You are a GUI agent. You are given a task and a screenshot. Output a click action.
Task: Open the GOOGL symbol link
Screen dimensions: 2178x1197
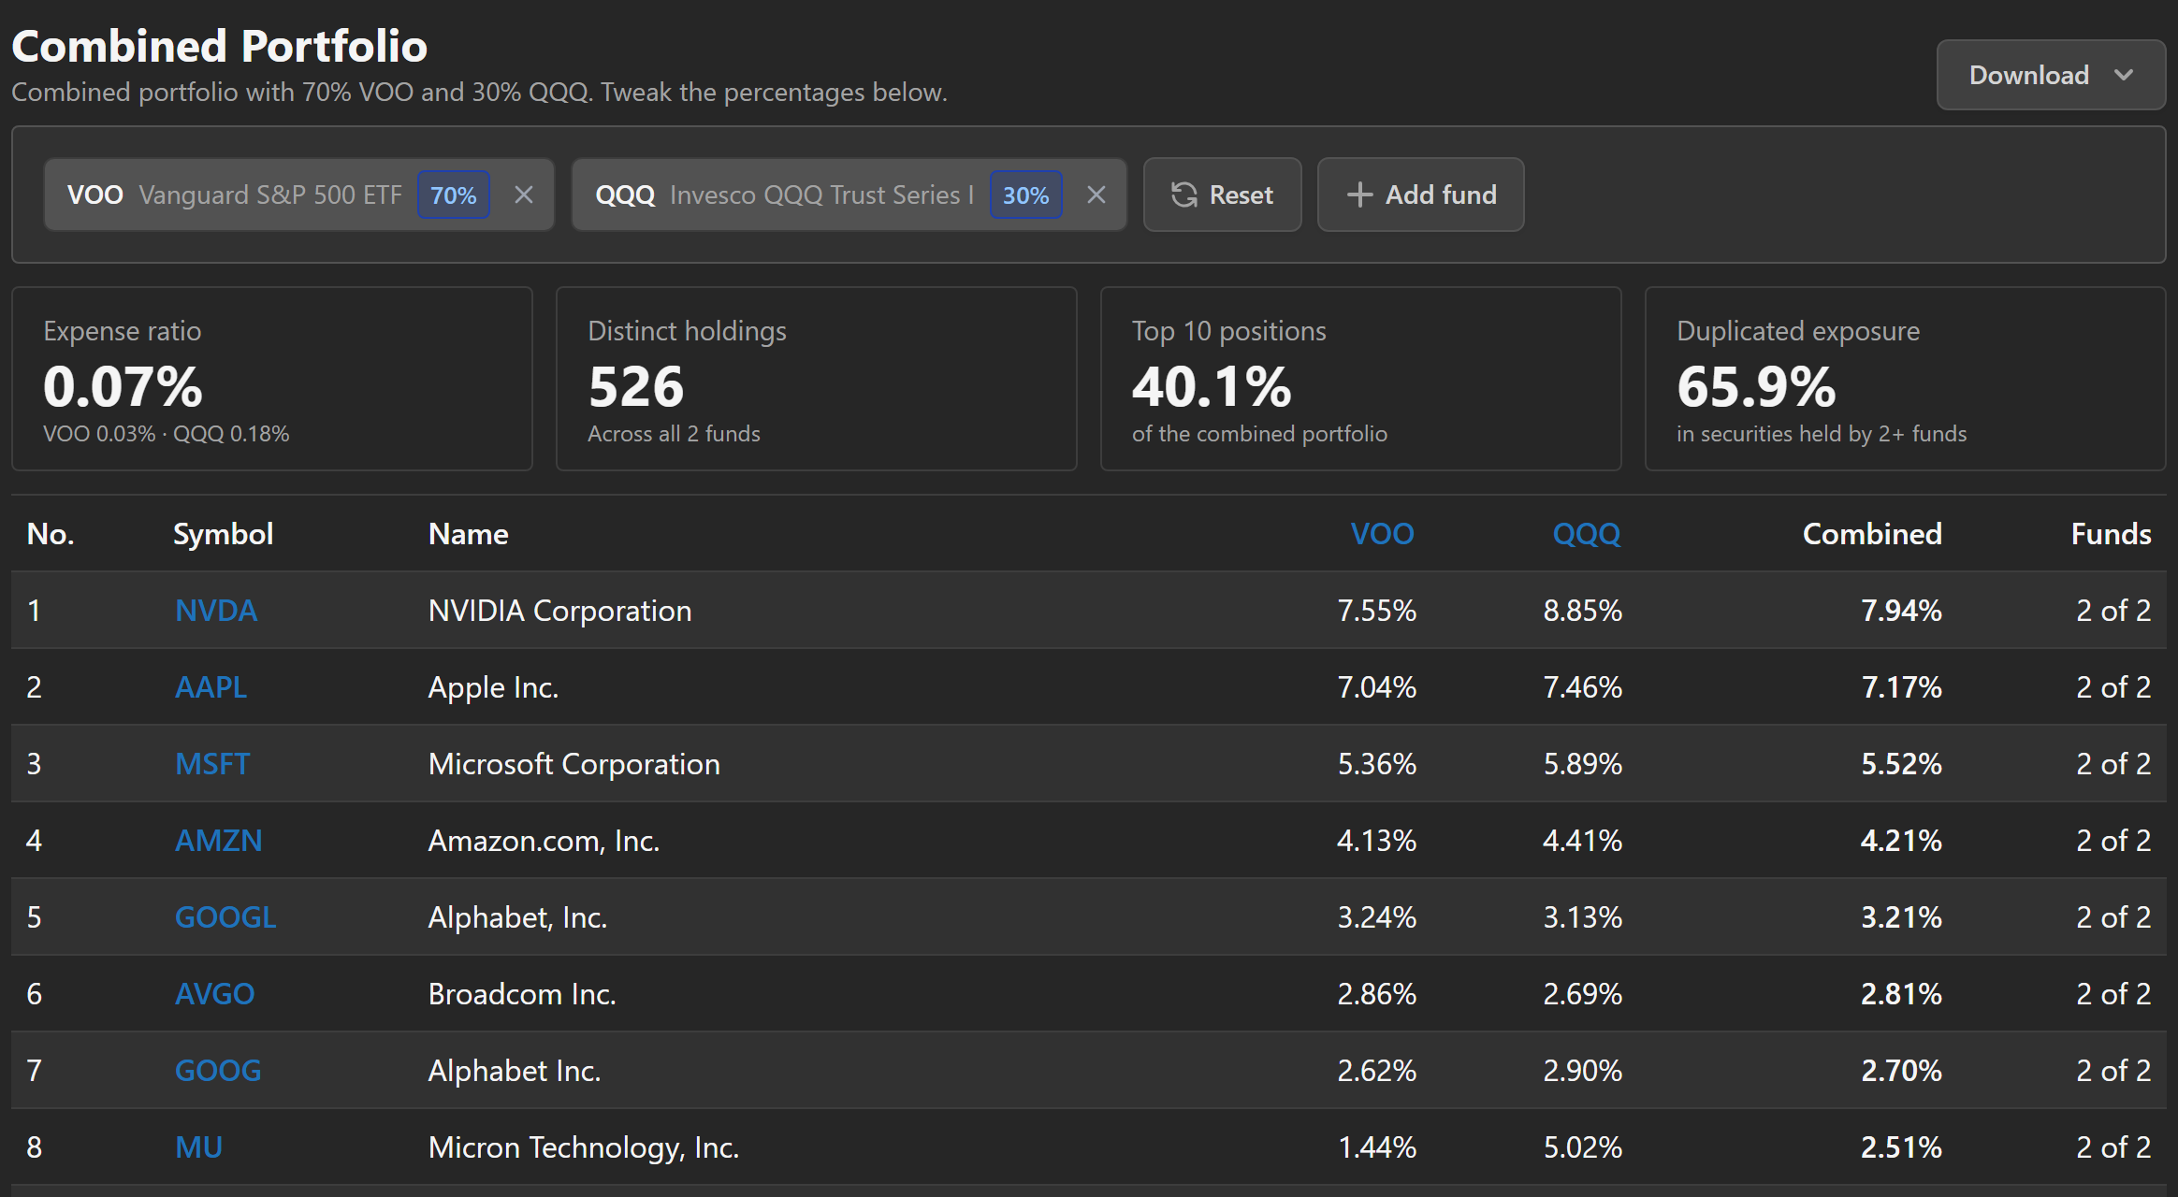(225, 917)
